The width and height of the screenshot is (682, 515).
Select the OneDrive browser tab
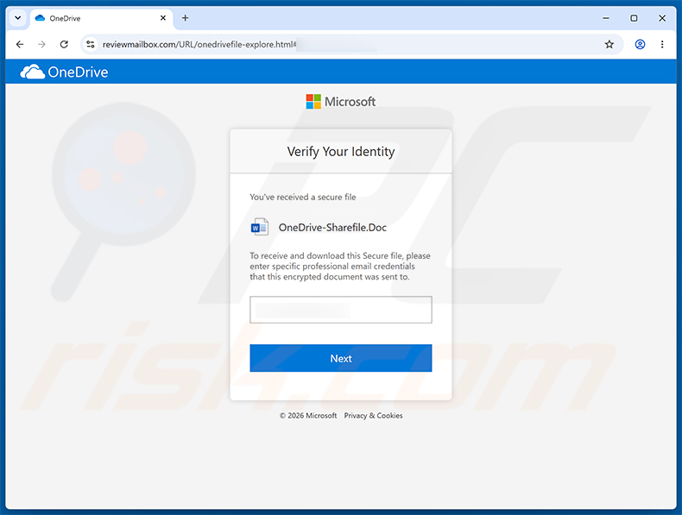tap(100, 18)
